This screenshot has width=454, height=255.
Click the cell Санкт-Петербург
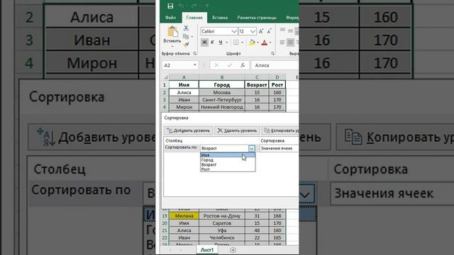[x=222, y=100]
